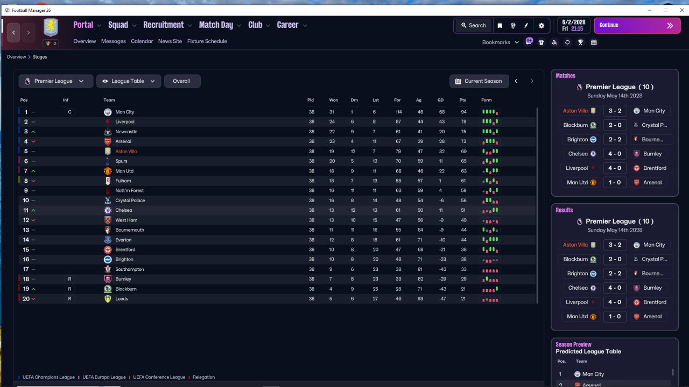
Task: Click the Leeds badge in league table
Action: click(x=108, y=299)
